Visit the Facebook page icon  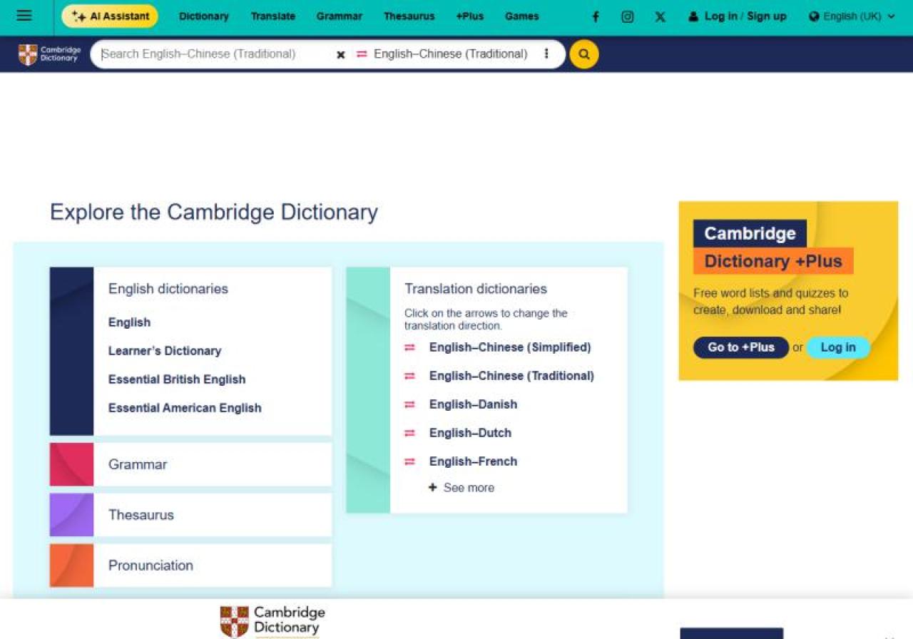[596, 17]
